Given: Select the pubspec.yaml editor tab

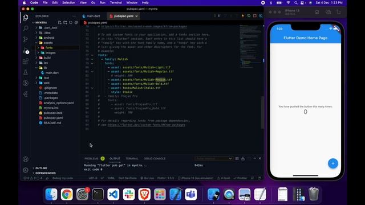Looking at the screenshot, I should pyautogui.click(x=123, y=16).
